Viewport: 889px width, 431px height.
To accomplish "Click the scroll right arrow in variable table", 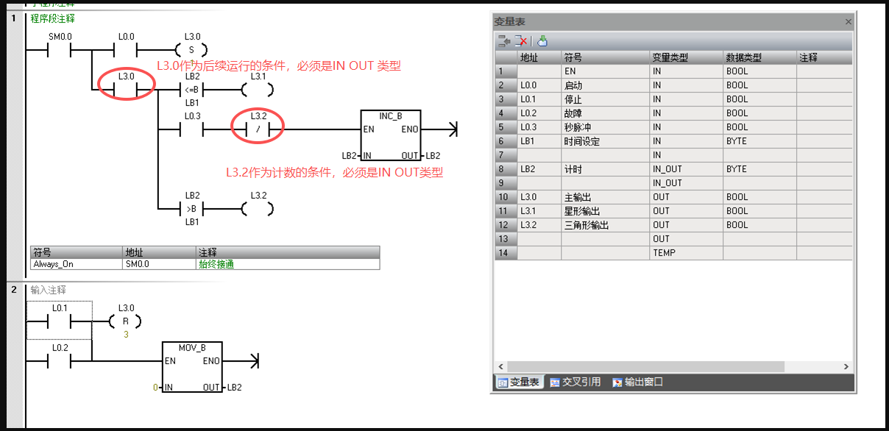I will [846, 366].
